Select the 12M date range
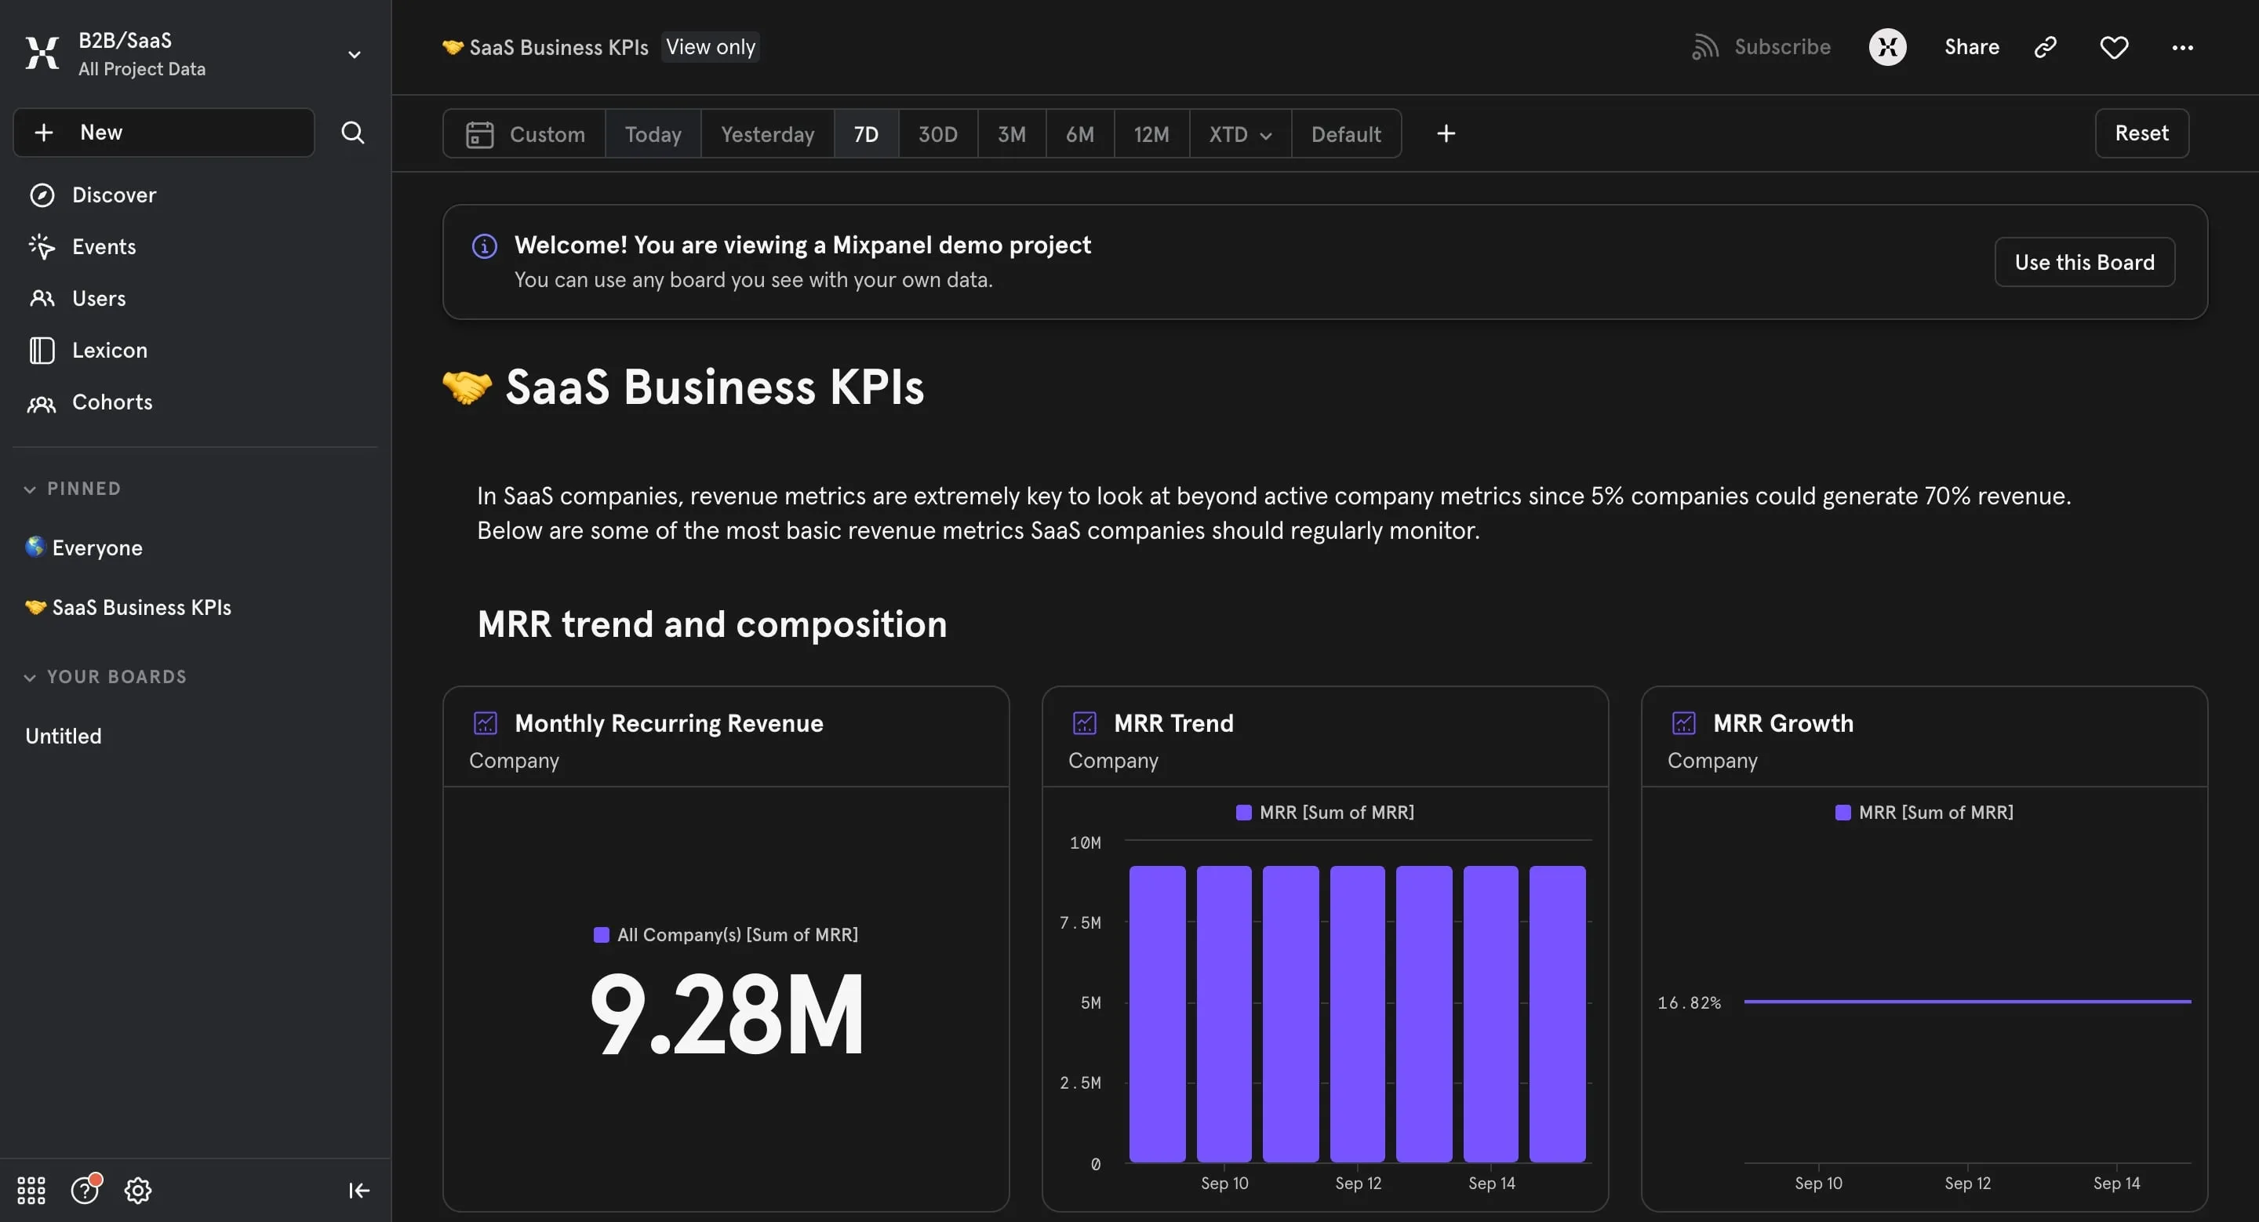Viewport: 2259px width, 1222px height. pos(1151,134)
